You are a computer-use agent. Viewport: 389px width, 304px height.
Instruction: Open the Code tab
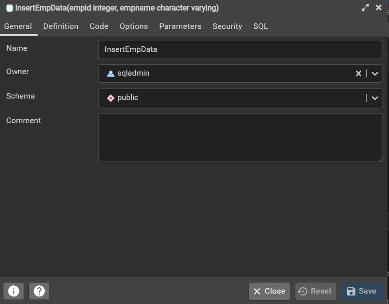tap(99, 26)
